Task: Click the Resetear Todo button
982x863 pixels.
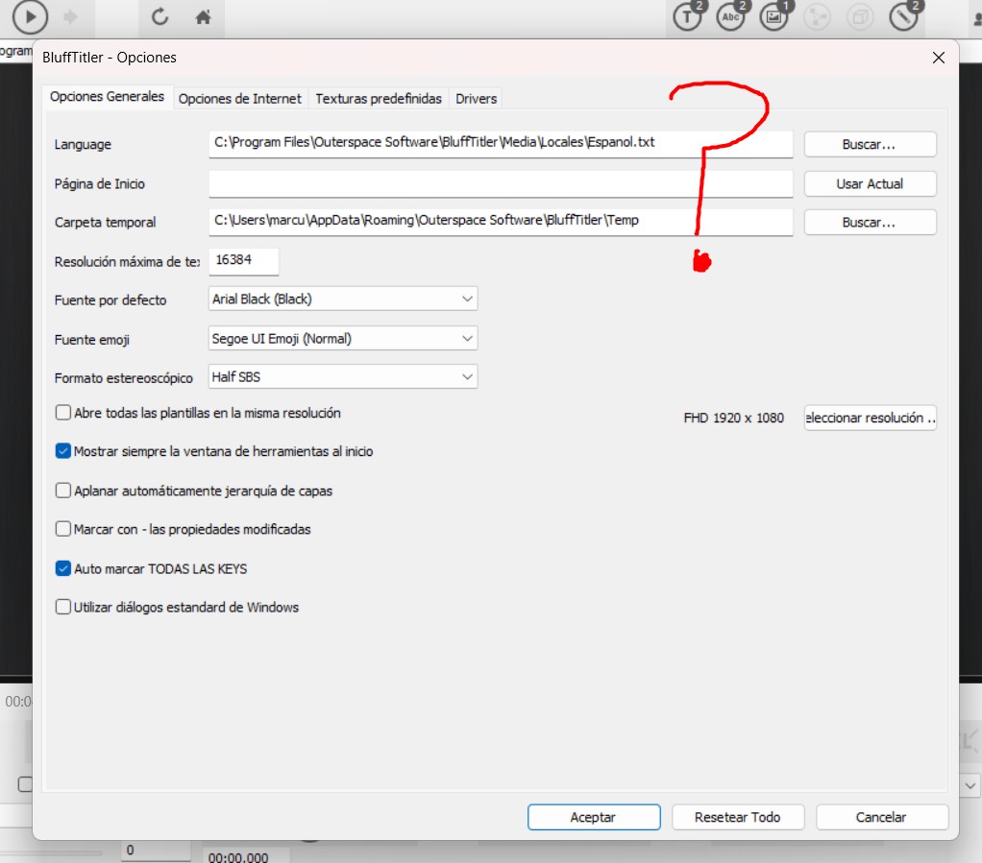Action: (738, 817)
